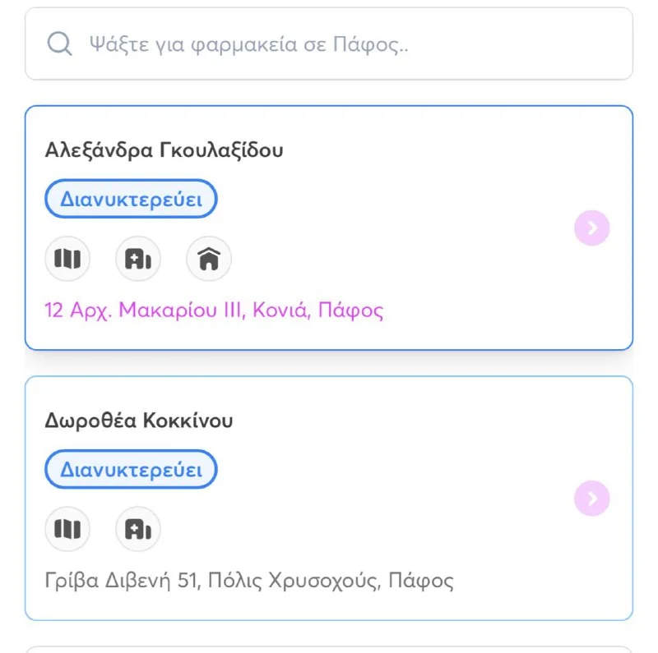The width and height of the screenshot is (658, 653).
Task: Expand Δωροθέα Κοκκίνου details via pink arrow
Action: pos(591,499)
